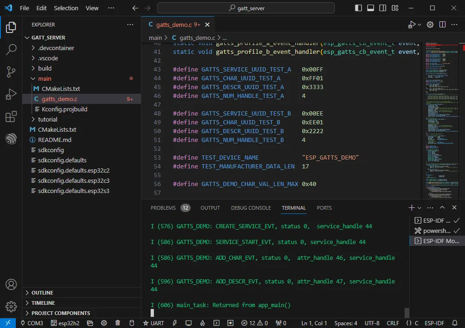
Task: Open the ESP-IDF Espressif sidebar icon
Action: point(11,139)
